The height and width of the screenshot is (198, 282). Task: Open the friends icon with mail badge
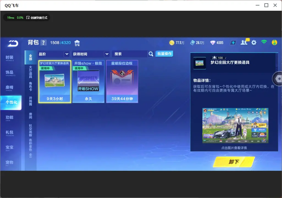(x=245, y=42)
